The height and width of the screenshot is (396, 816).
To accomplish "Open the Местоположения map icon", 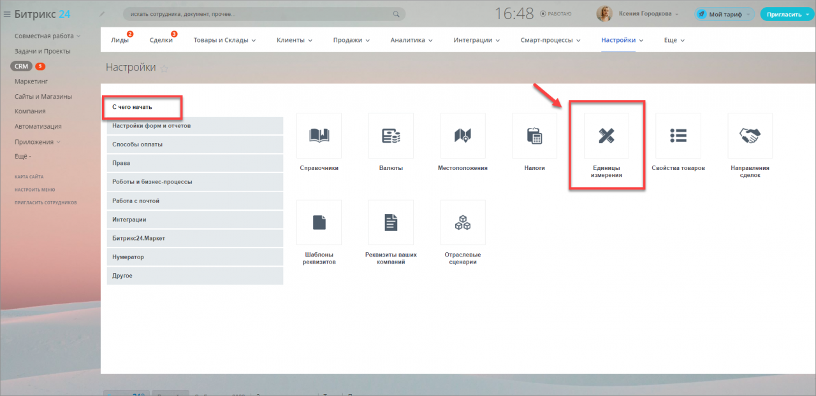I will [463, 136].
